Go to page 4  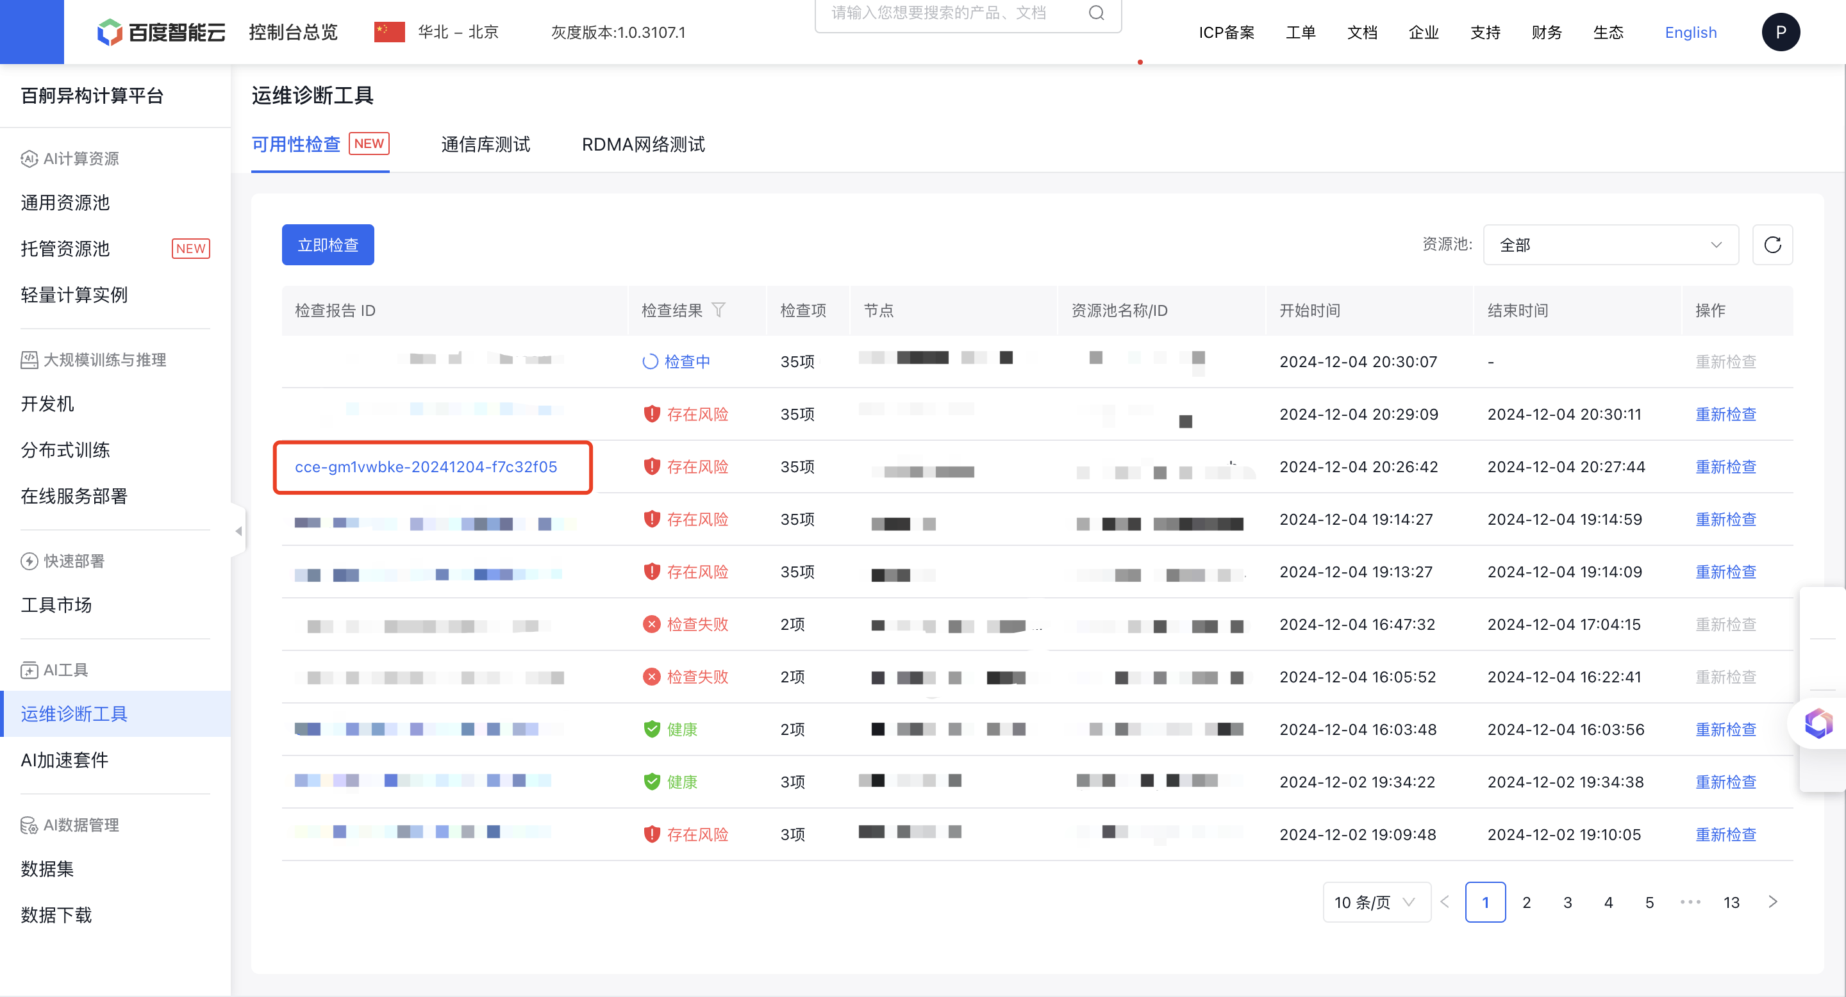pos(1608,902)
